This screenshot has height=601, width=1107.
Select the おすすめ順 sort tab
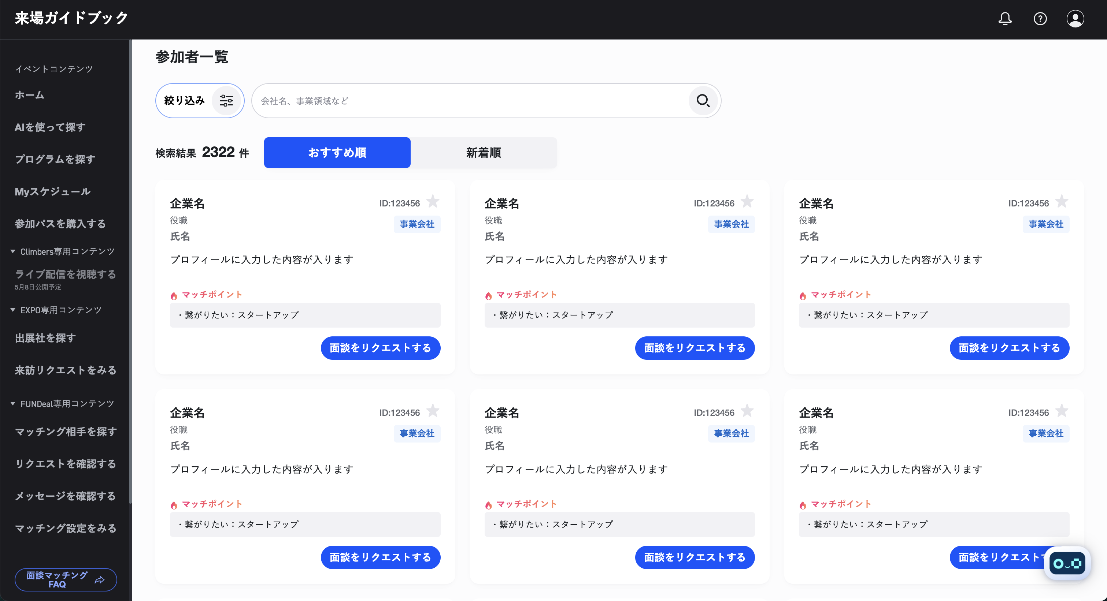(x=337, y=152)
